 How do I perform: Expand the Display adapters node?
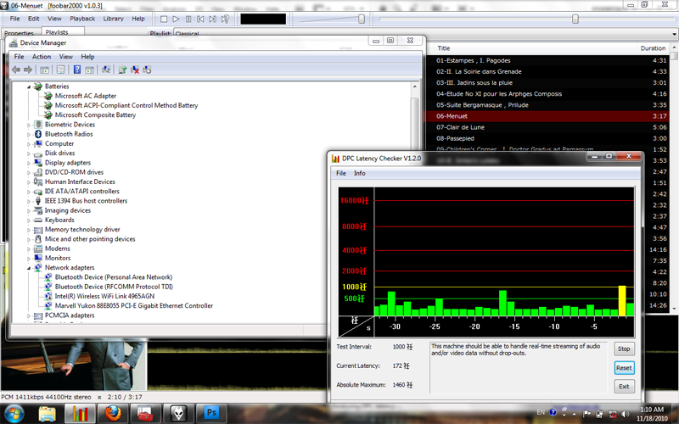coord(29,163)
